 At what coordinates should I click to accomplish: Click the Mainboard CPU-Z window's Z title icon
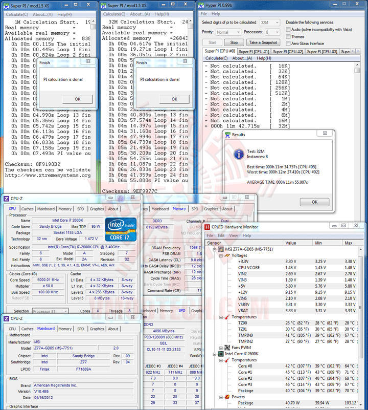(x=6, y=318)
